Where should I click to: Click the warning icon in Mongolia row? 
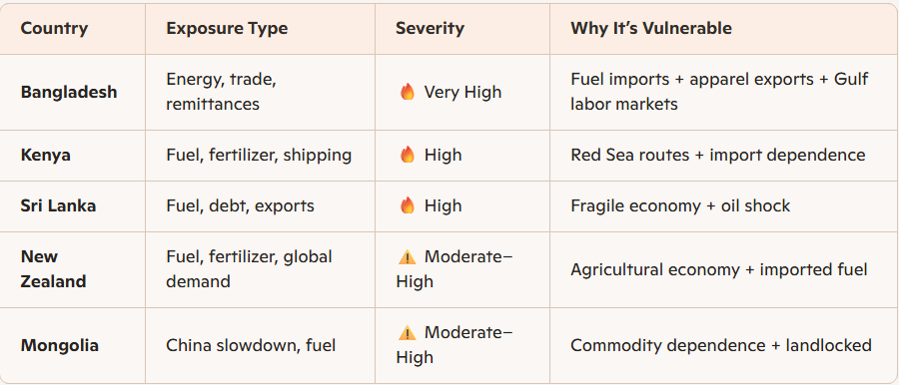[x=408, y=333]
